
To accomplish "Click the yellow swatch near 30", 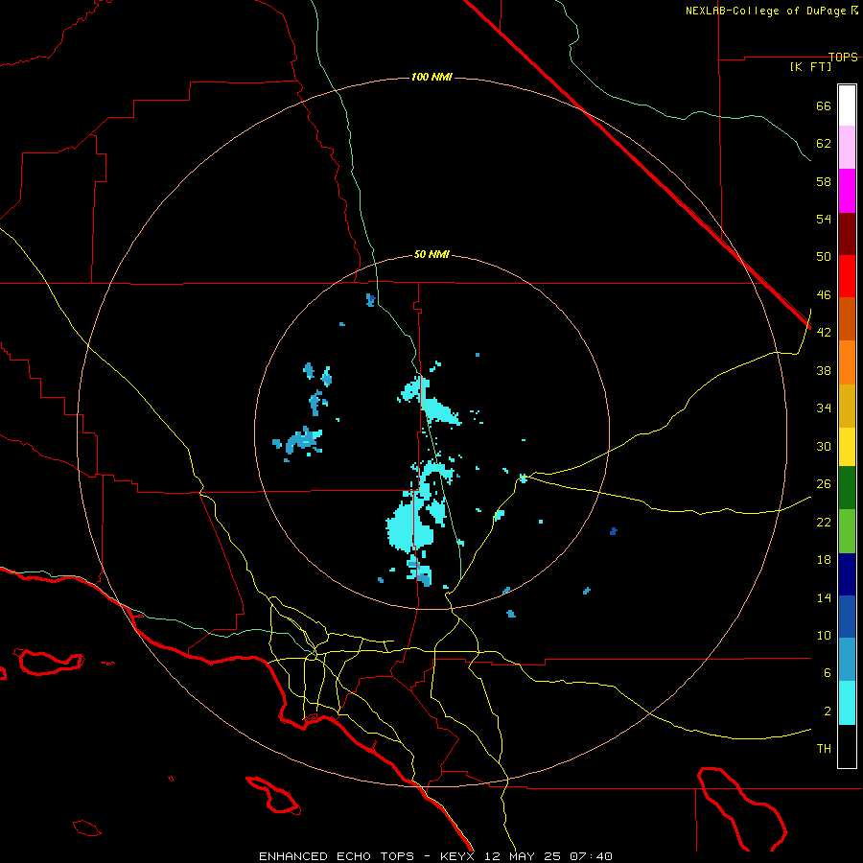I will [847, 446].
